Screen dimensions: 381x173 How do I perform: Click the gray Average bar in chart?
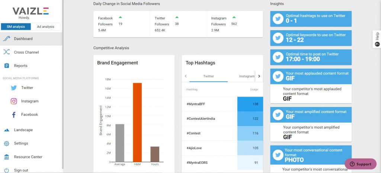[x=120, y=143]
